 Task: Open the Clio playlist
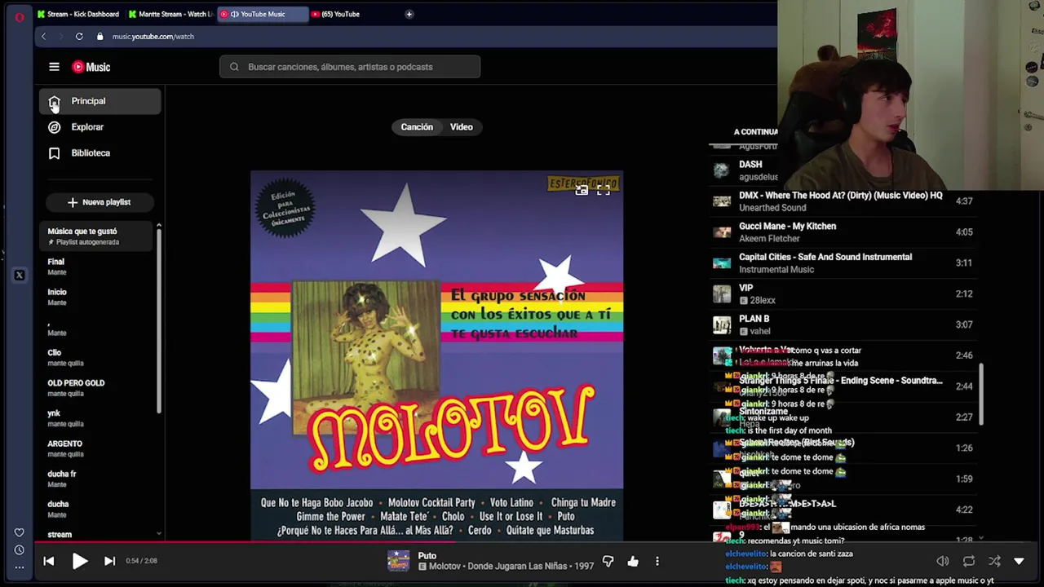pyautogui.click(x=96, y=357)
